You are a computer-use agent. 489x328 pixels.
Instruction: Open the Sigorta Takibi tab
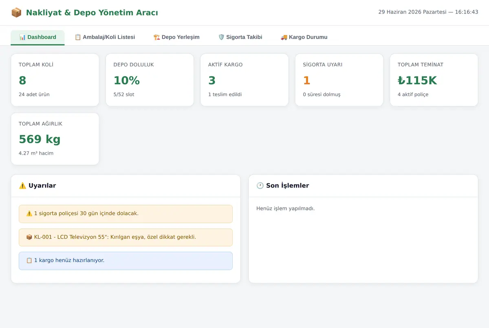[x=240, y=37]
